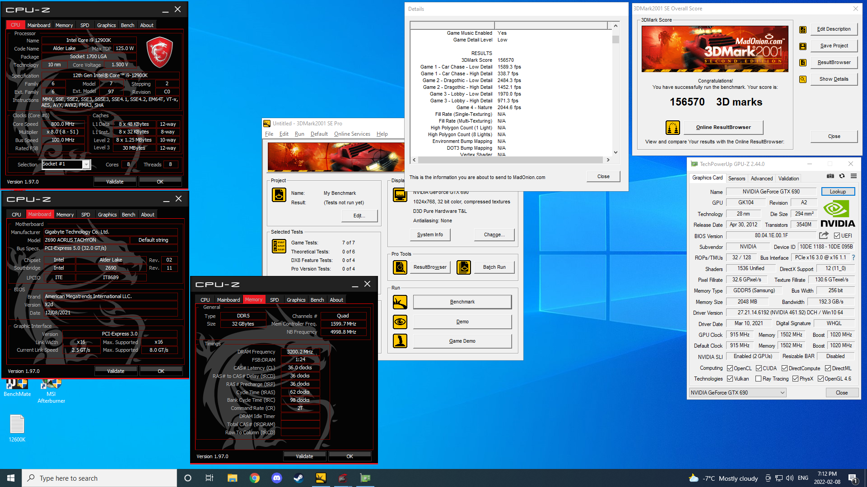Click the Edit... project button

click(359, 216)
